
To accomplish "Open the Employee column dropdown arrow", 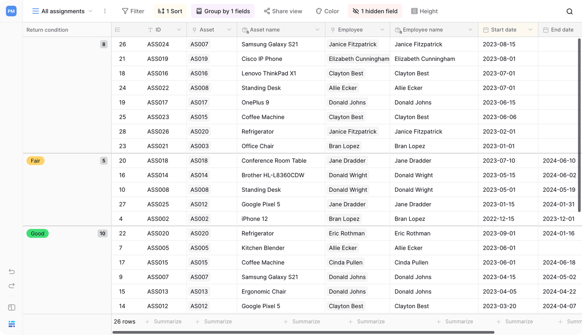I will pyautogui.click(x=382, y=30).
